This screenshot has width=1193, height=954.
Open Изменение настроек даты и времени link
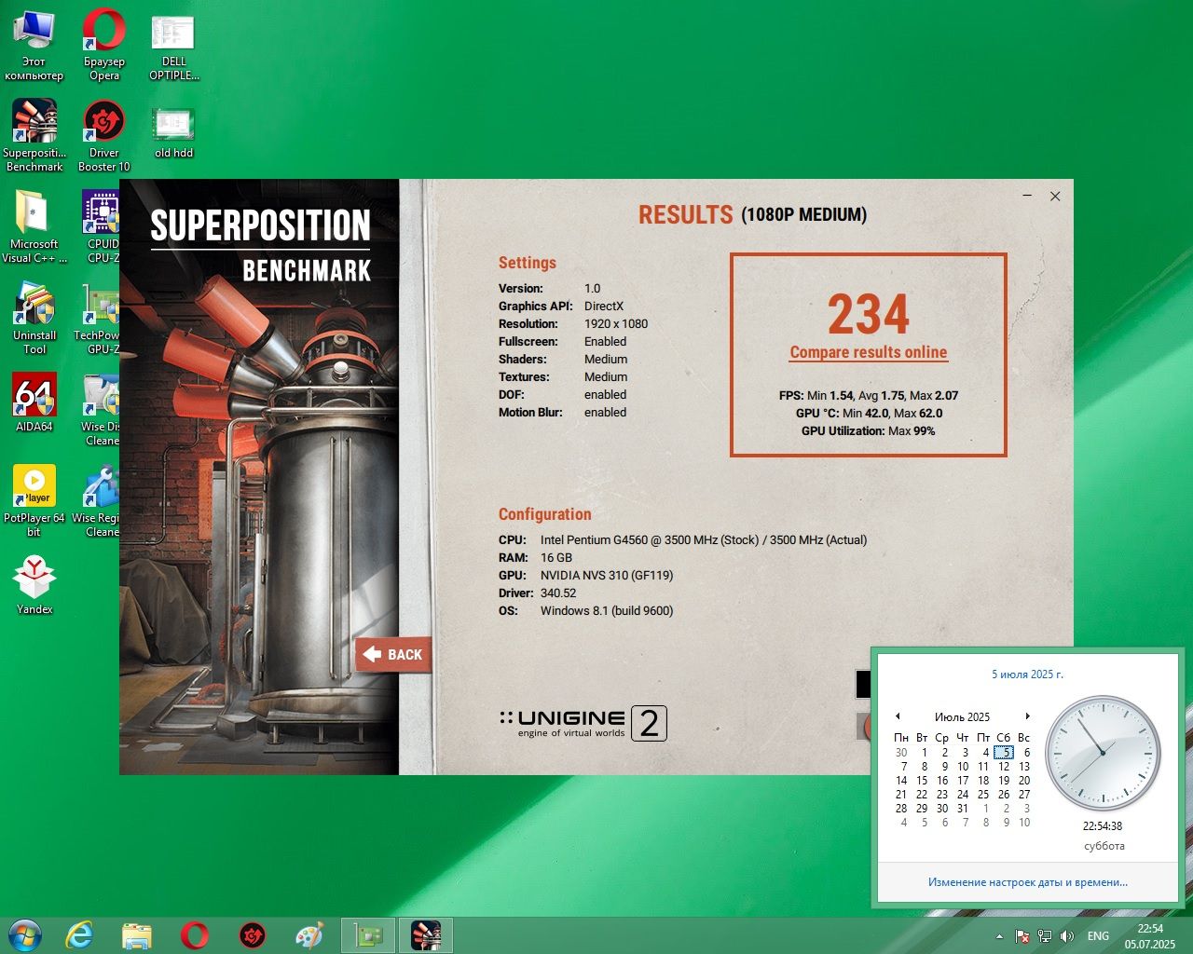coord(1028,881)
